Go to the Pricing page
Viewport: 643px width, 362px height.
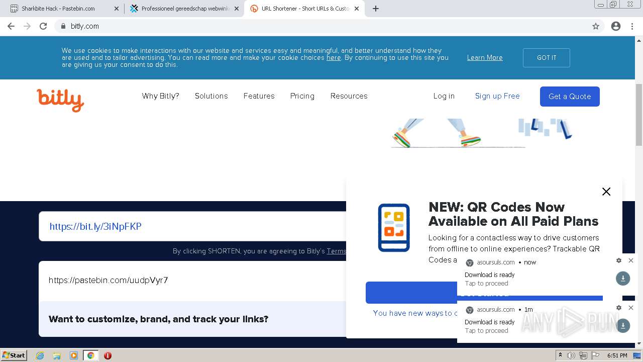(x=302, y=96)
